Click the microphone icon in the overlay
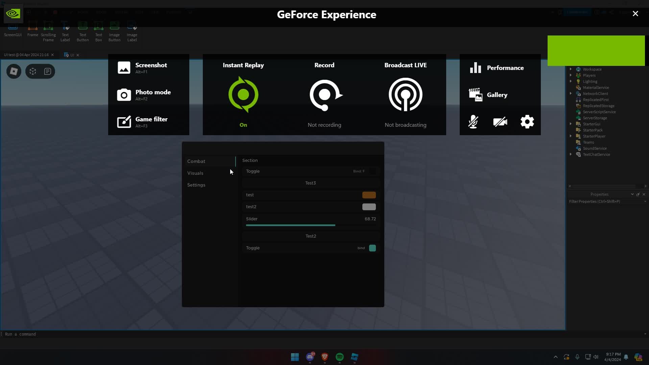 (473, 122)
